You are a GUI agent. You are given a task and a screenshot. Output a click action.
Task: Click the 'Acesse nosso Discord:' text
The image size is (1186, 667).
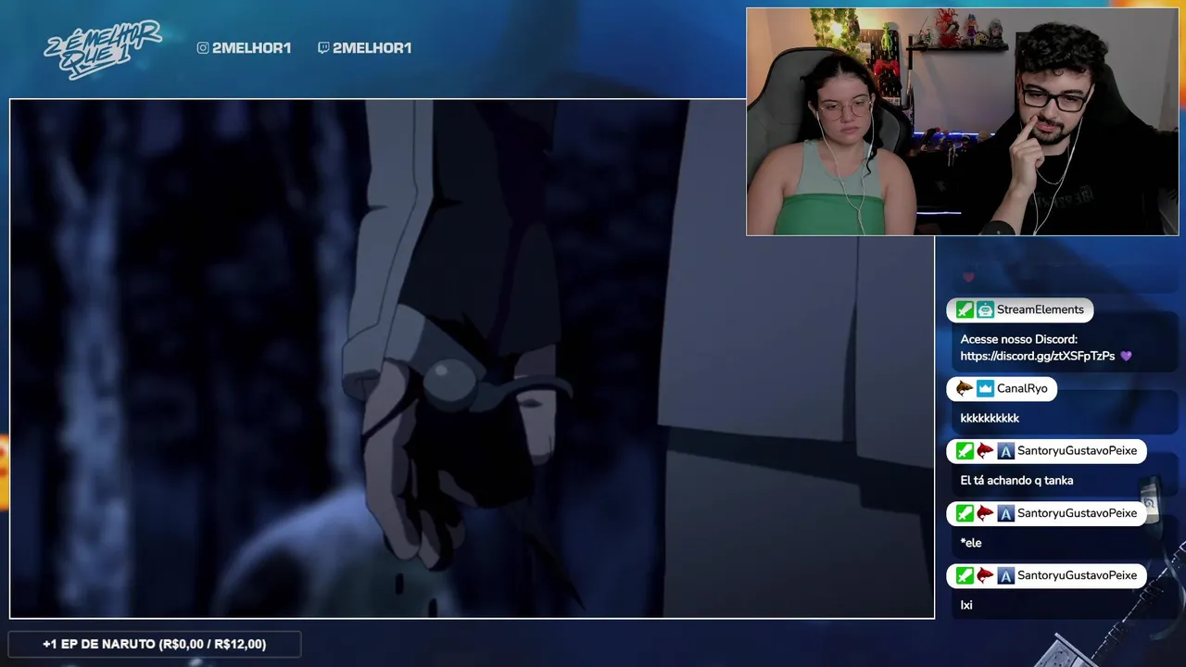[1019, 339]
